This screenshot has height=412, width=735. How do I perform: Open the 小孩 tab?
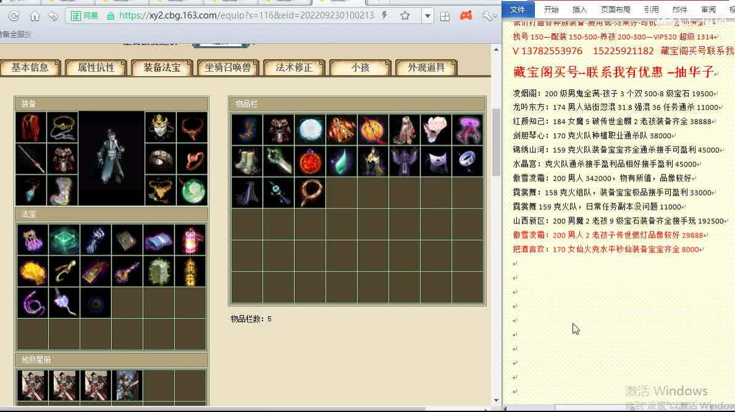click(x=360, y=67)
